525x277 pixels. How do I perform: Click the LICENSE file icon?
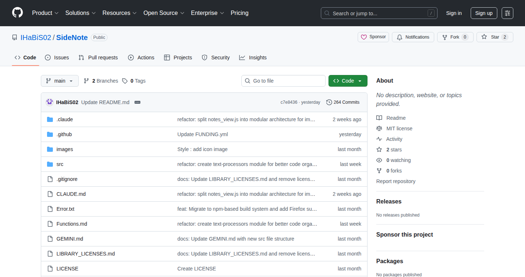50,269
